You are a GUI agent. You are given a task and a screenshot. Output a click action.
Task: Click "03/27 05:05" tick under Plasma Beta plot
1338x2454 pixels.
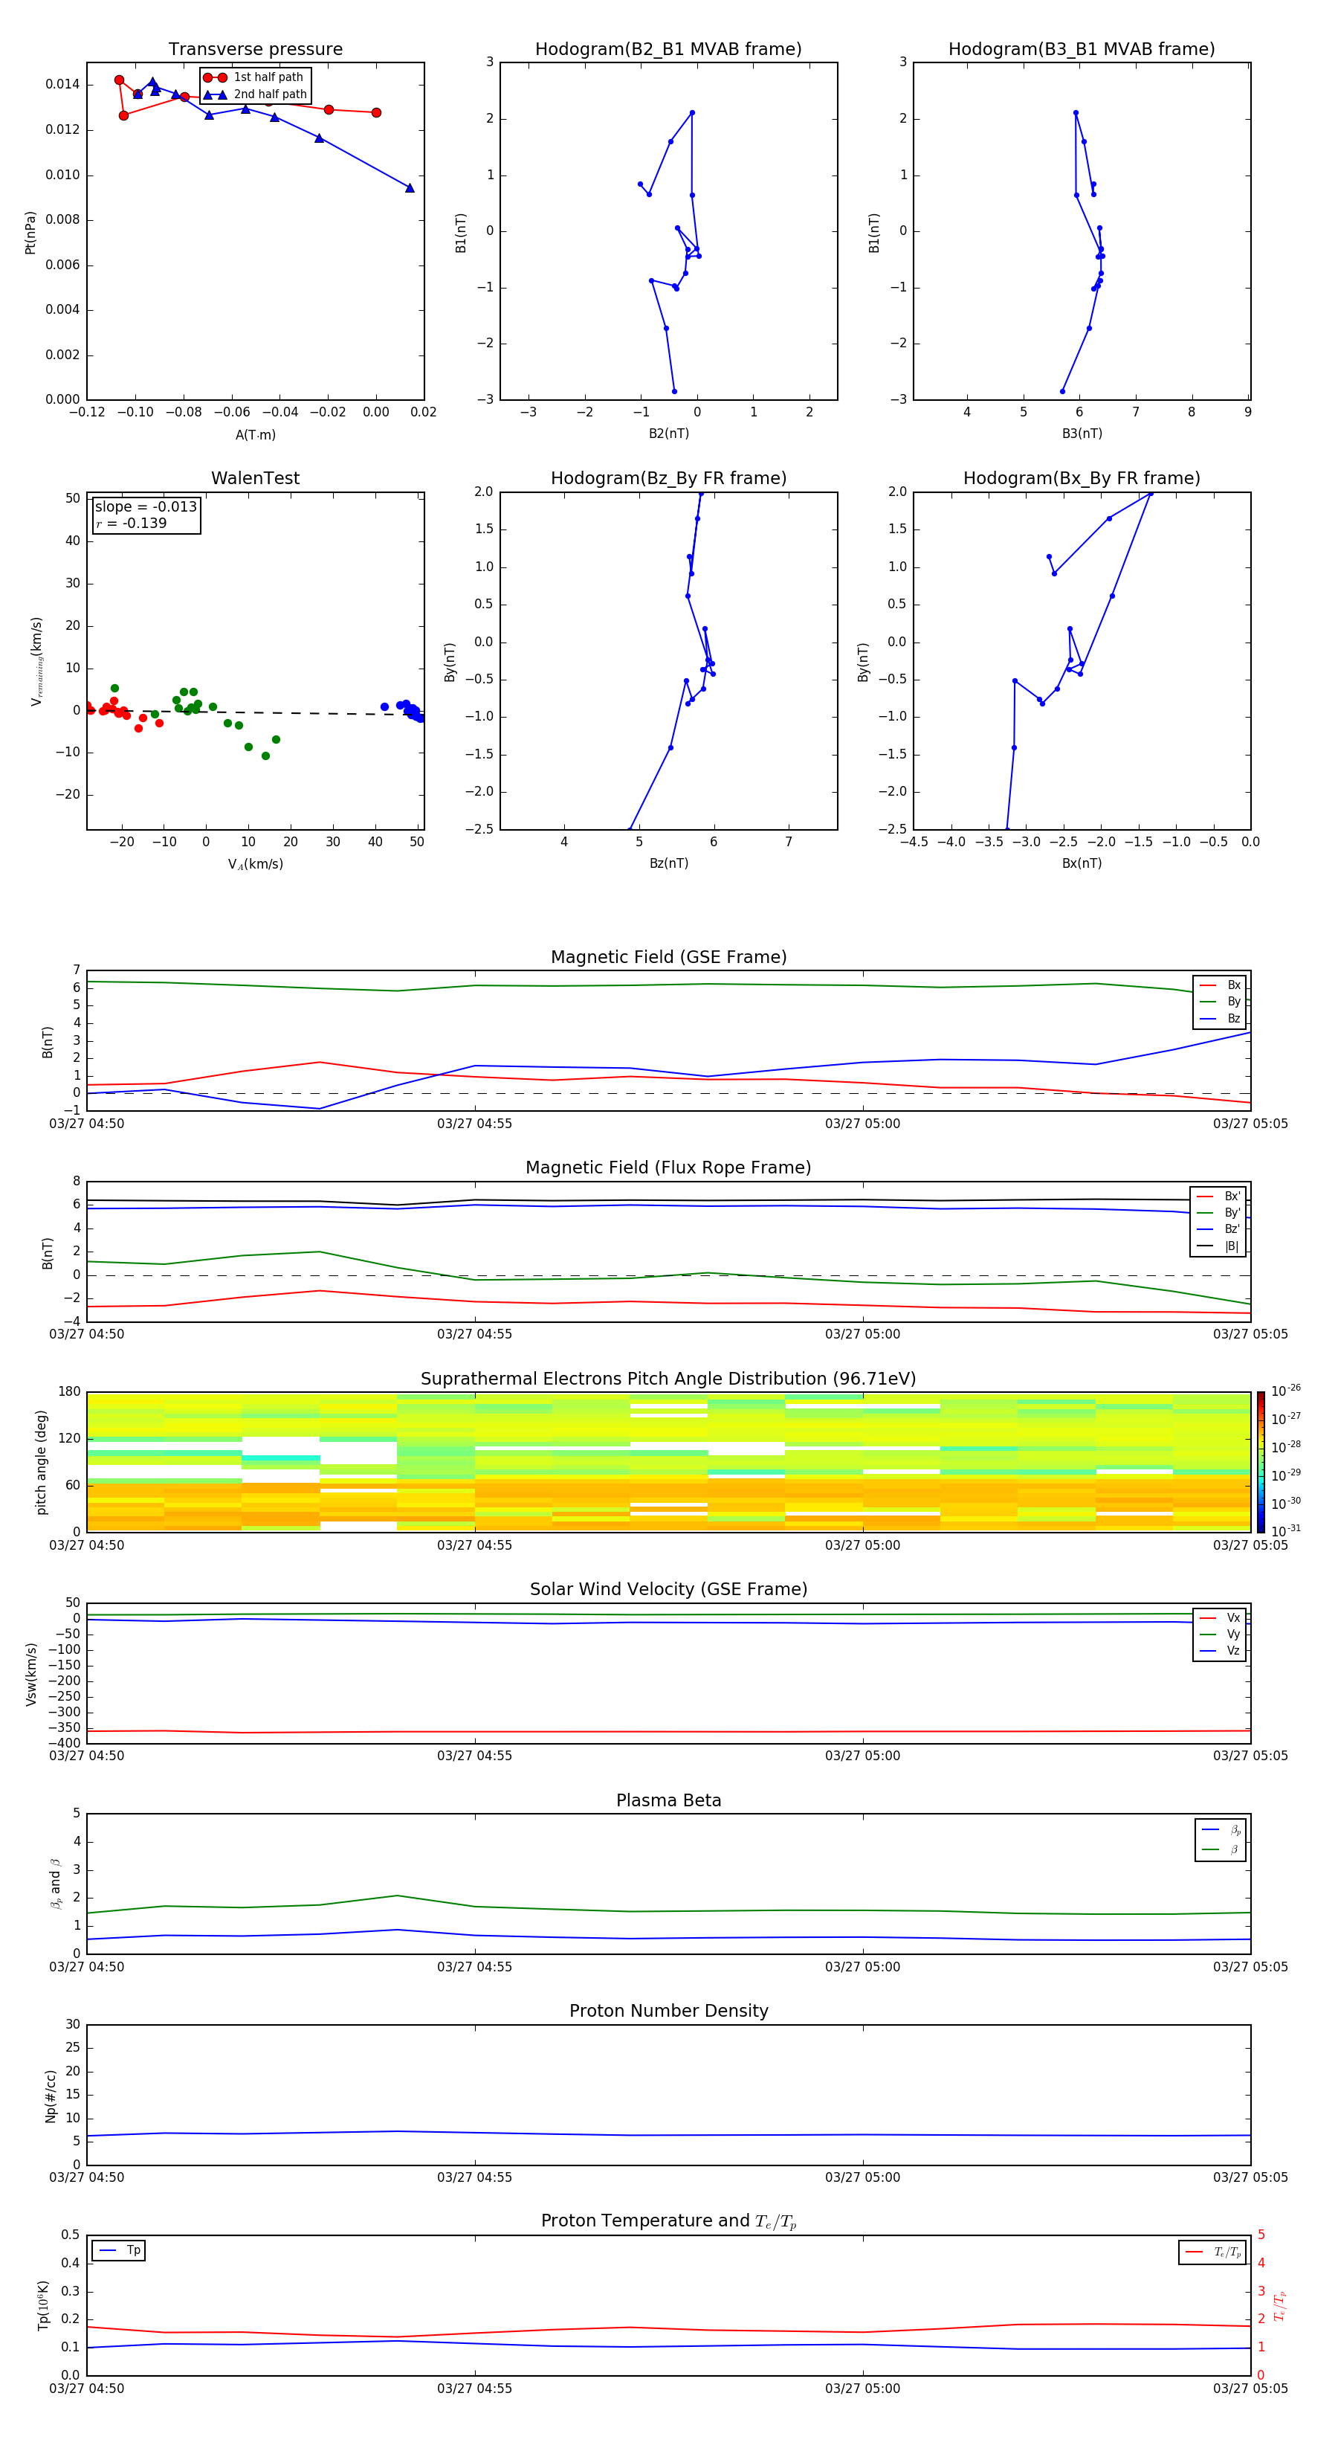1250,1967
